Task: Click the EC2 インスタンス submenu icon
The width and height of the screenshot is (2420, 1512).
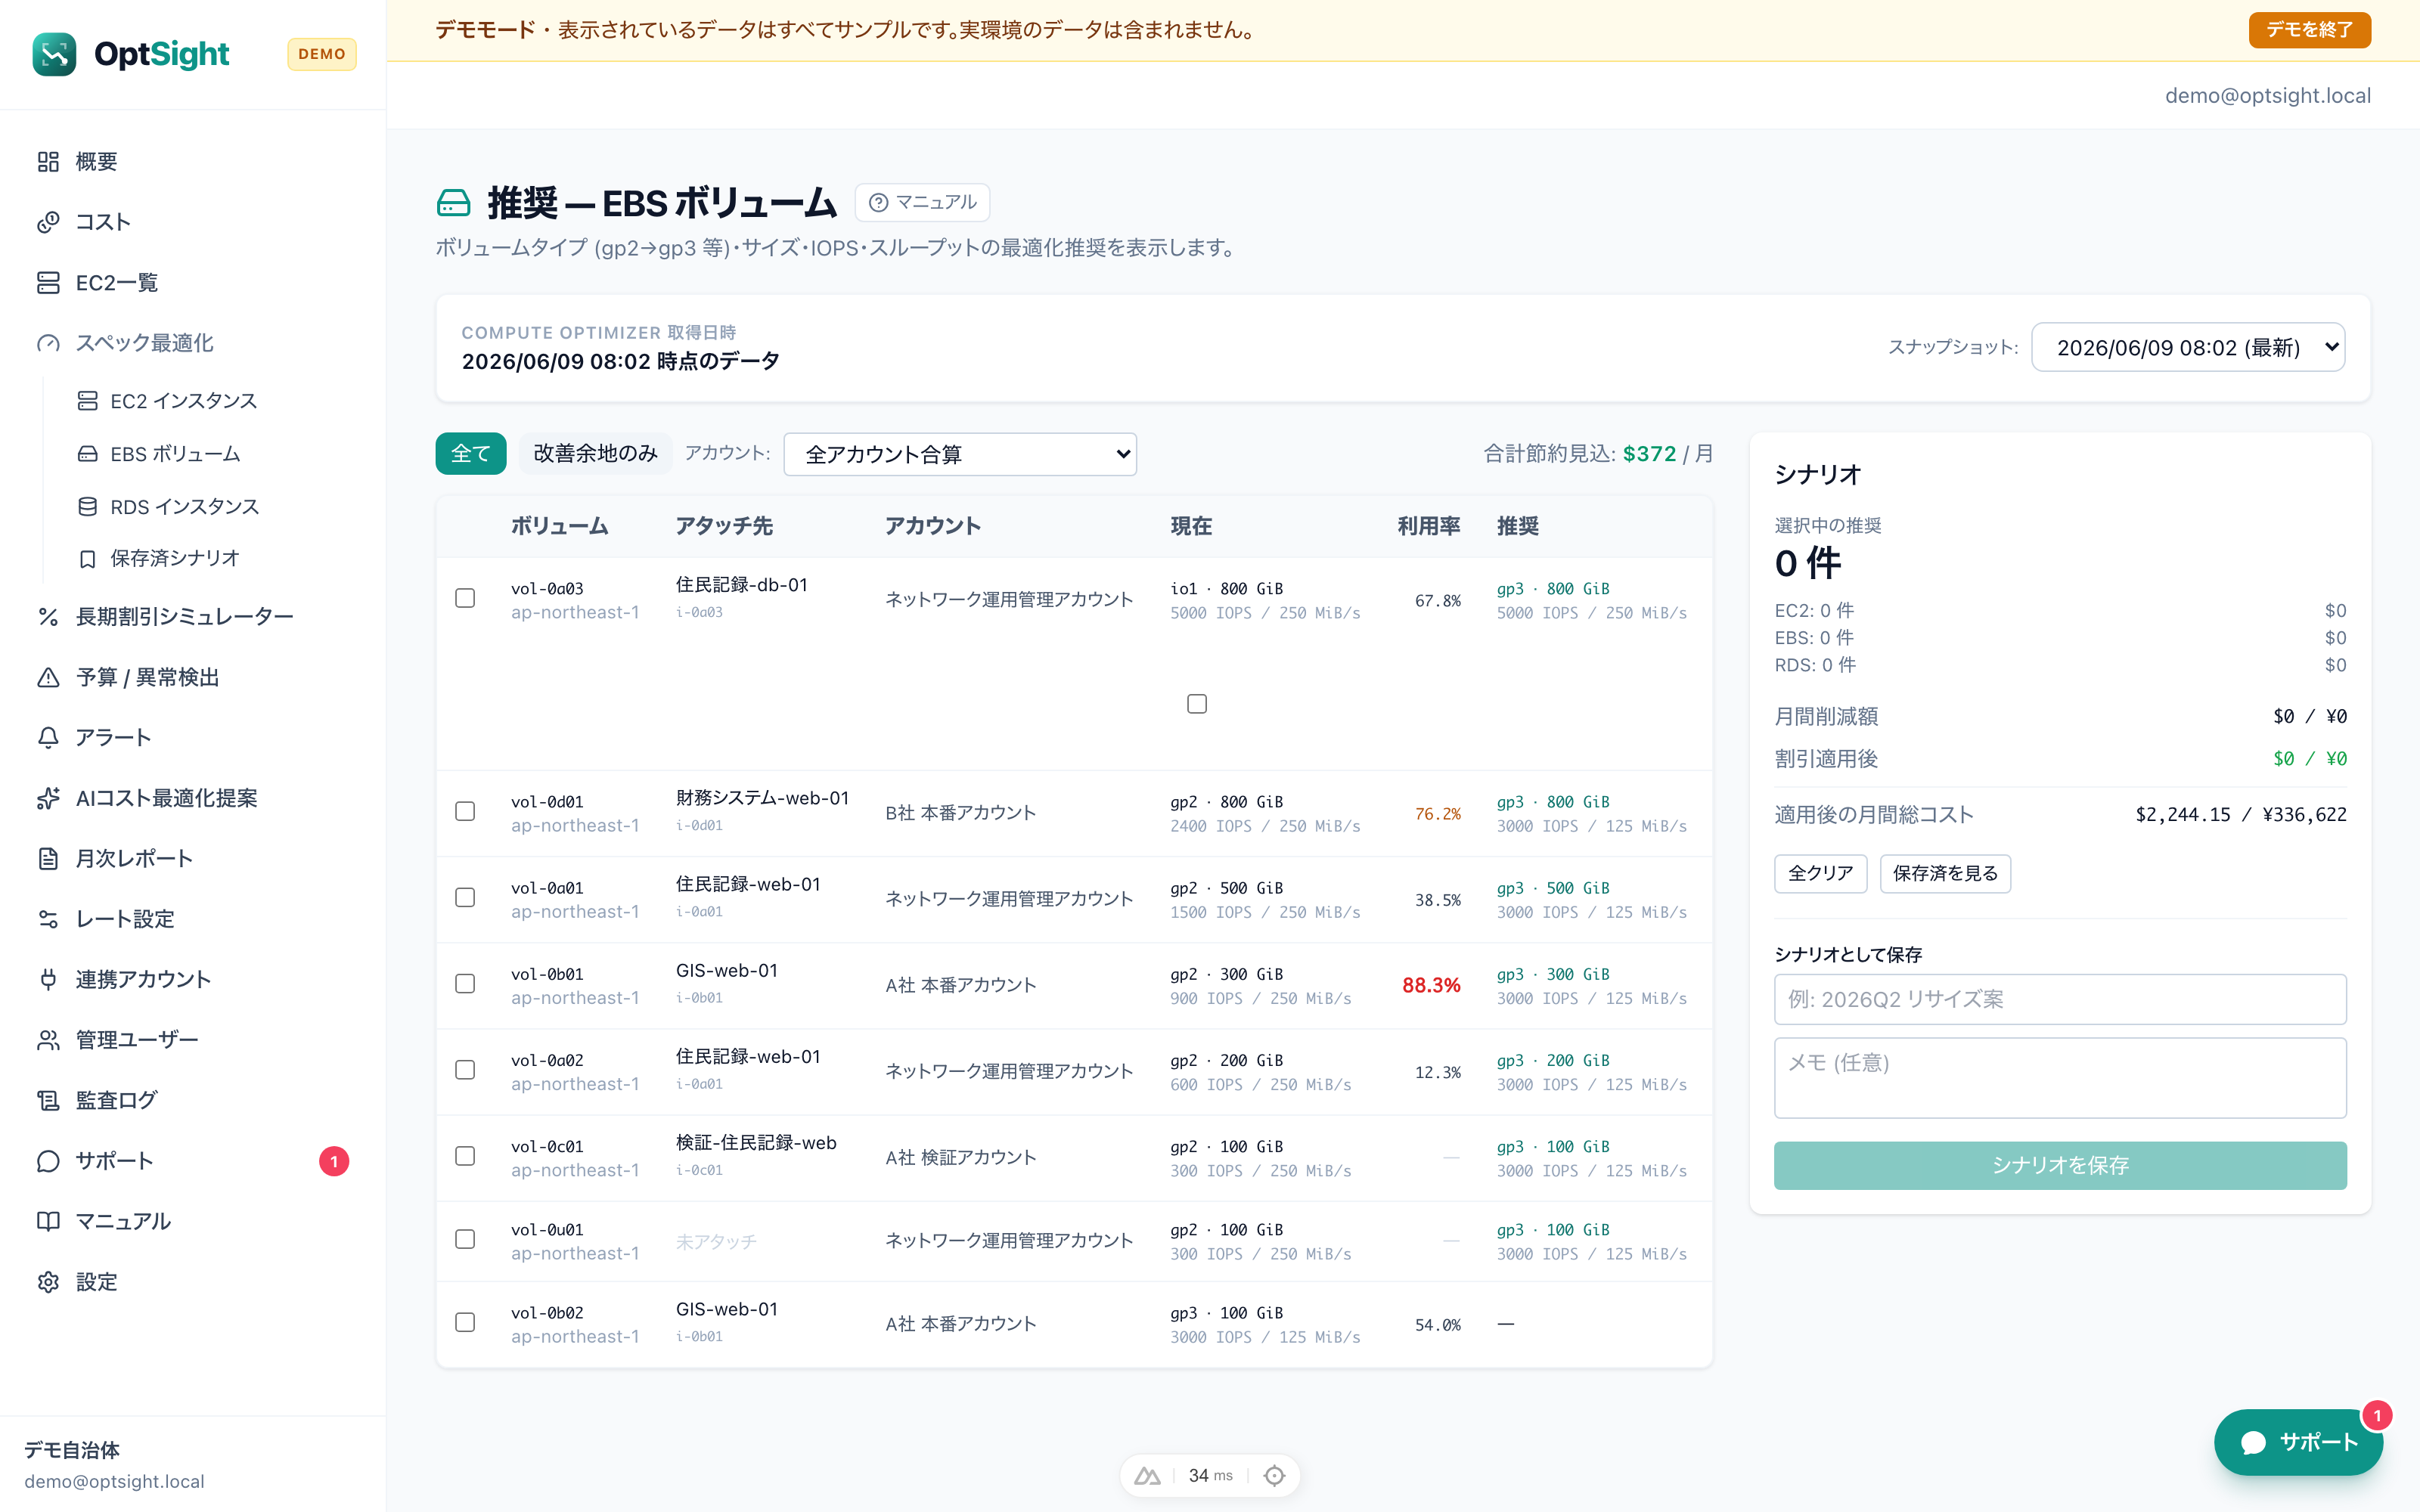Action: tap(88, 401)
